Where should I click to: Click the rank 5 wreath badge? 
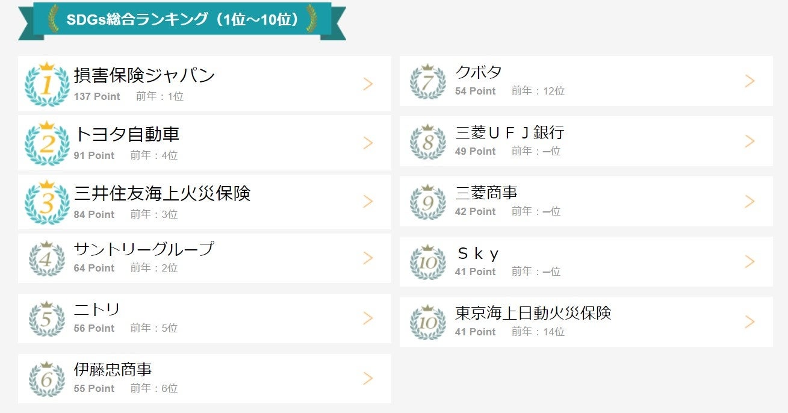pyautogui.click(x=47, y=319)
